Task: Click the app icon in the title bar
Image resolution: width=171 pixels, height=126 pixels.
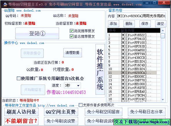Action: pos(5,4)
